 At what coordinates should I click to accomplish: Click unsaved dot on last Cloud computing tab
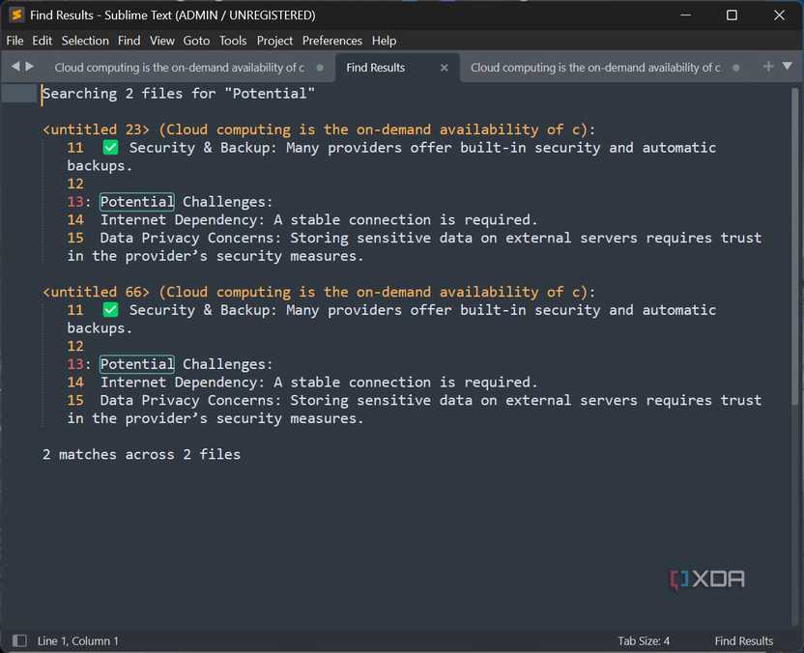[x=735, y=68]
